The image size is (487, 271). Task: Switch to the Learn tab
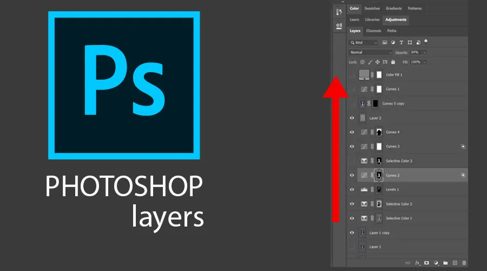[x=354, y=20]
